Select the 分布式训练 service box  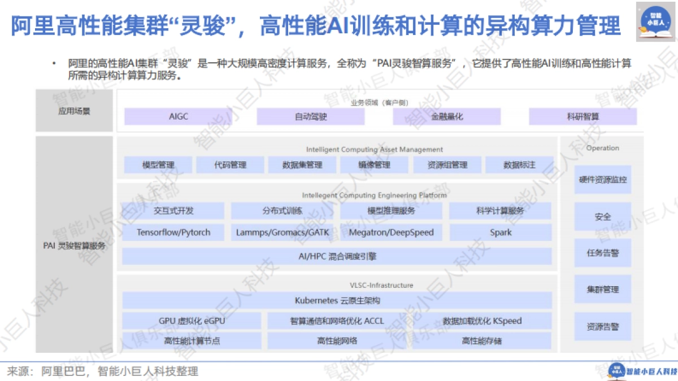(282, 209)
